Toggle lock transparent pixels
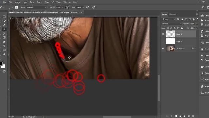This screenshot has height=118, width=209. click(x=168, y=28)
